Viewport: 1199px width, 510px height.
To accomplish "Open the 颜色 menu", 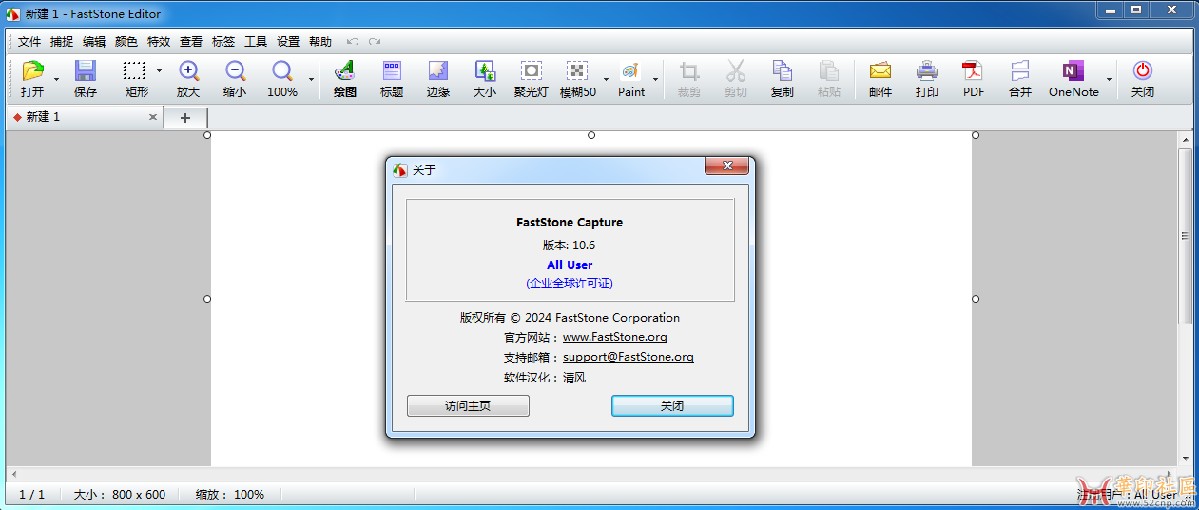I will [126, 42].
